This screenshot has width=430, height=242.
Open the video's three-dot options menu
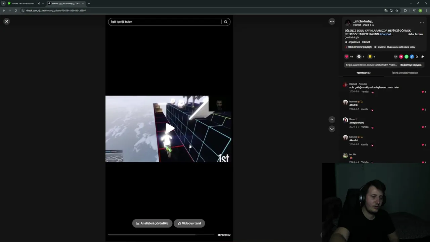(332, 21)
